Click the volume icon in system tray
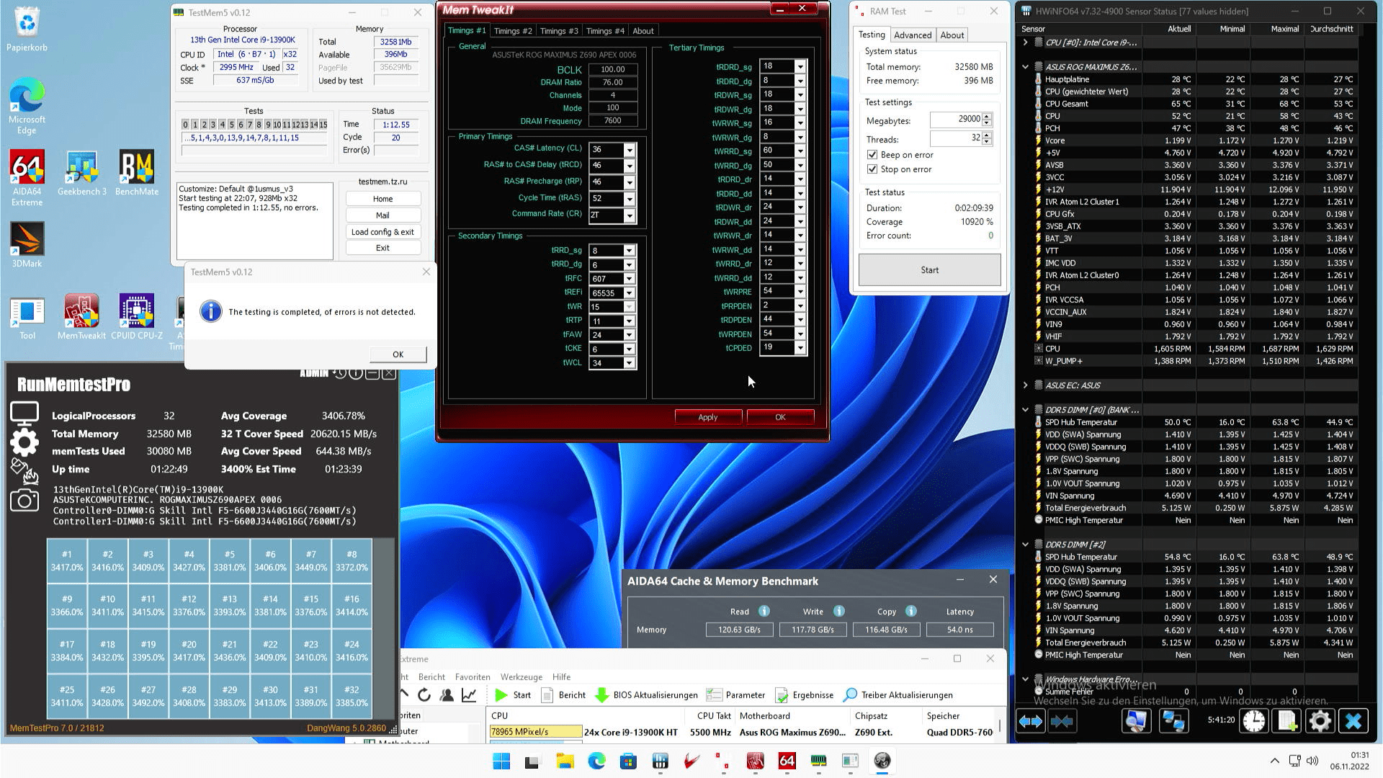Viewport: 1383px width, 778px height. point(1312,761)
